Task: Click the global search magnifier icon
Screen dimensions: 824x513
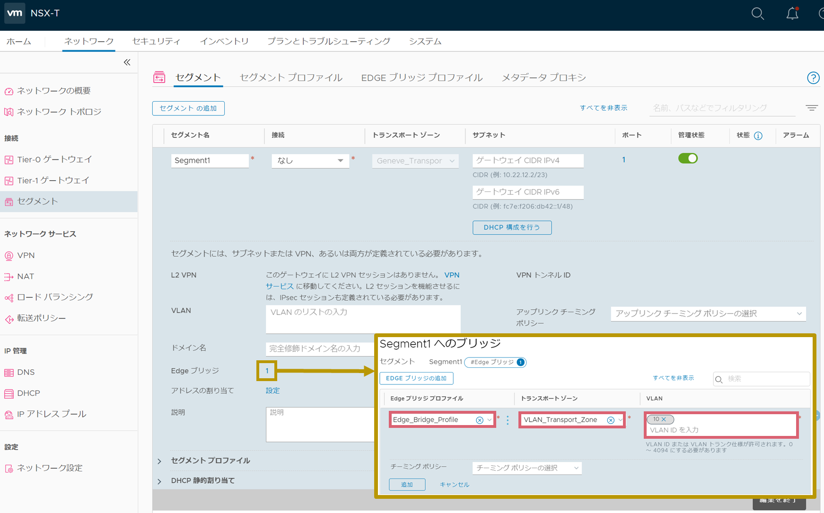Action: (757, 14)
